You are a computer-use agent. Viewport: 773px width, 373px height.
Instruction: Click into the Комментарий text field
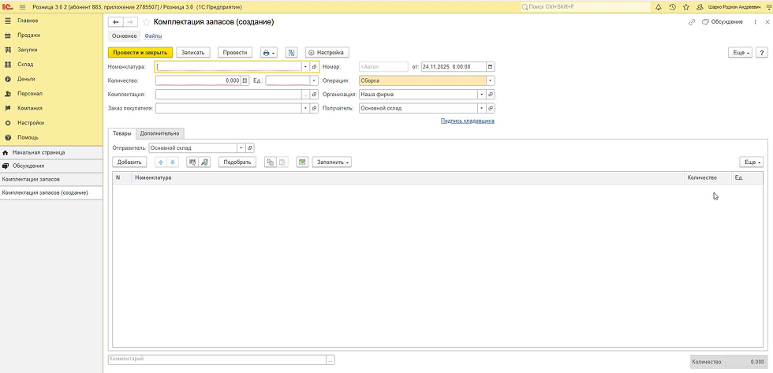click(217, 360)
